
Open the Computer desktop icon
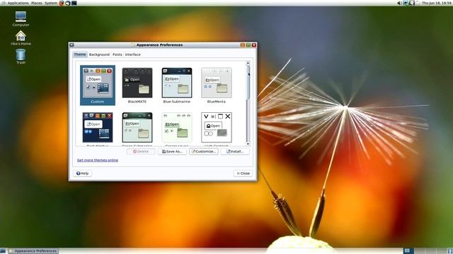coord(21,19)
